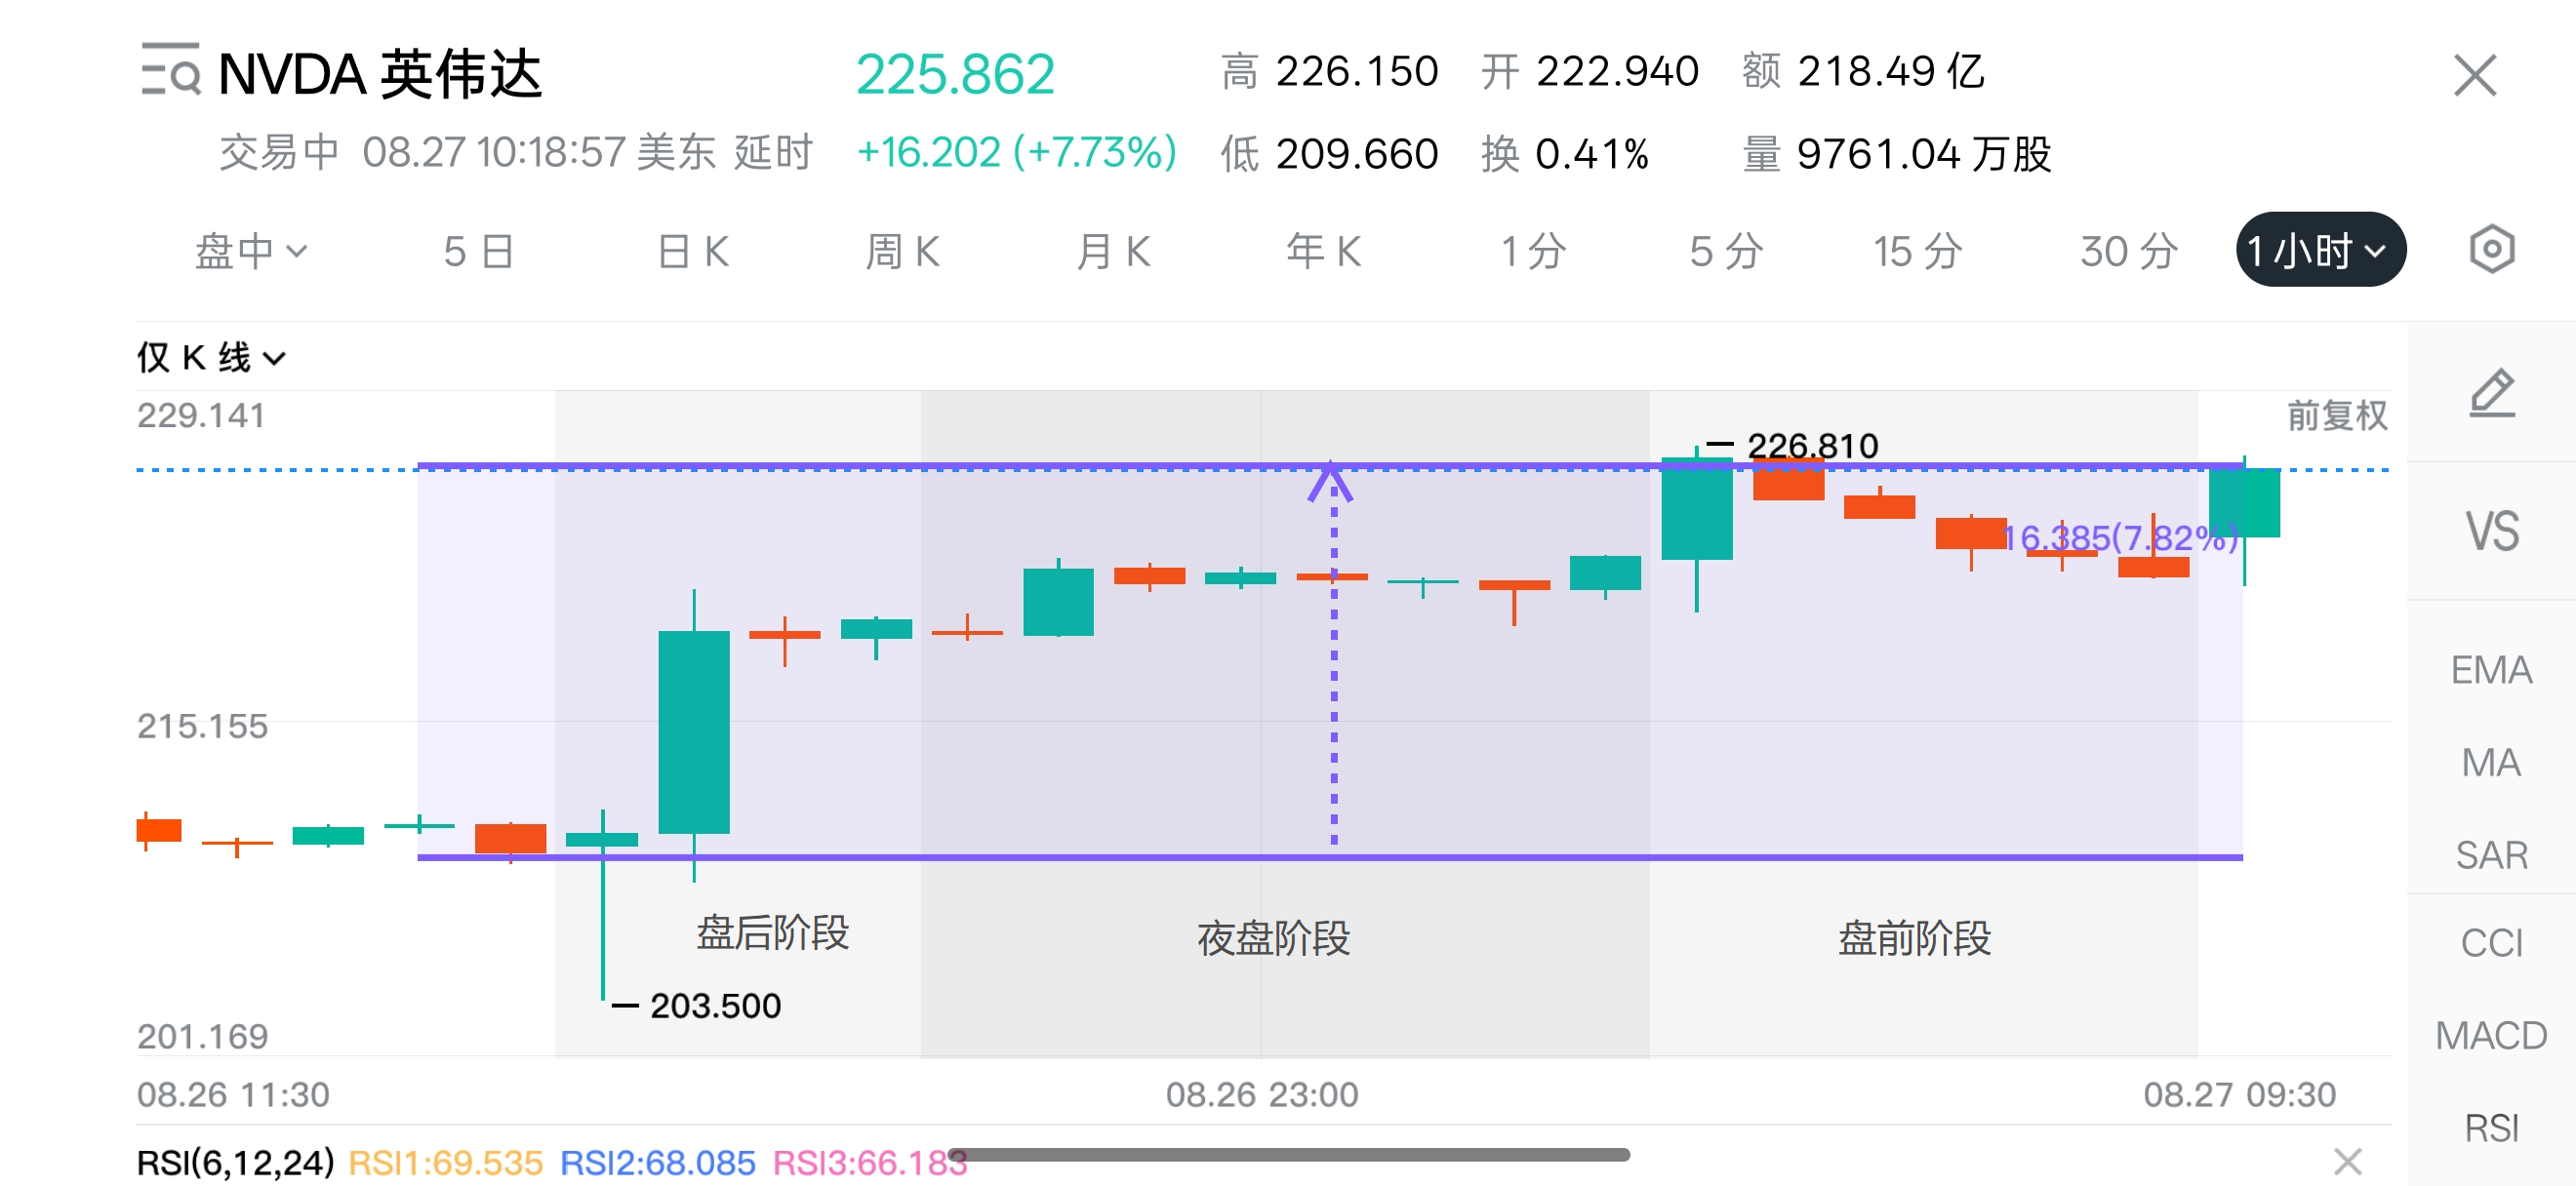Click the NVDA 英伟达 stock title

(x=380, y=74)
